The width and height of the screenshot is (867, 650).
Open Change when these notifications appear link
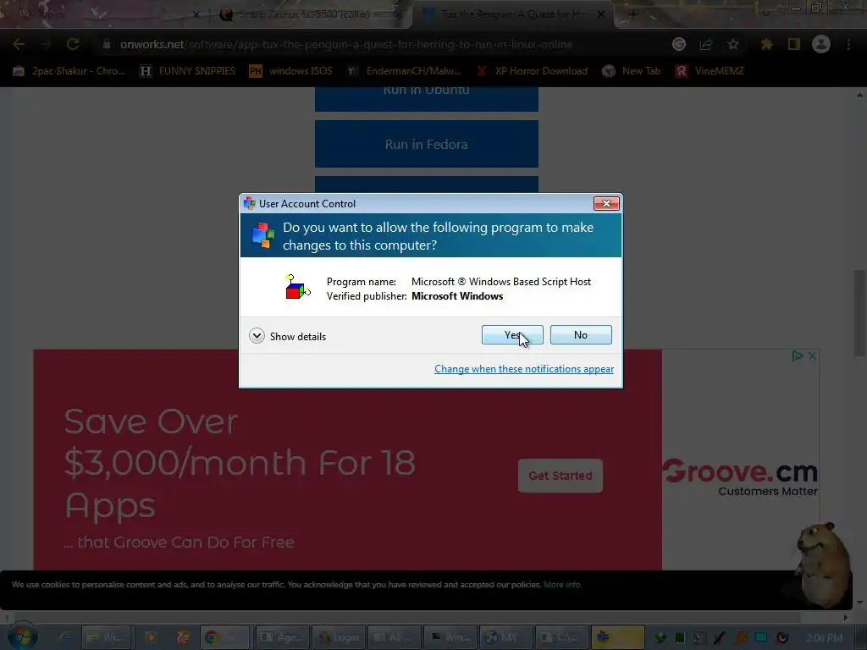pos(523,369)
